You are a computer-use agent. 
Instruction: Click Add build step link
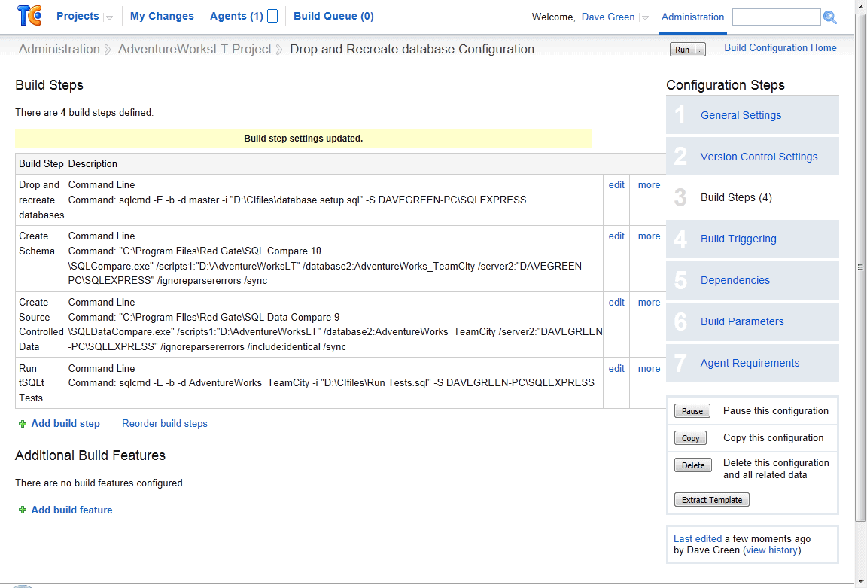(x=65, y=424)
